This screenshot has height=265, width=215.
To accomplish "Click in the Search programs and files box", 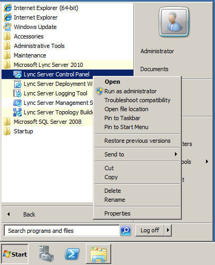I will [x=62, y=231].
